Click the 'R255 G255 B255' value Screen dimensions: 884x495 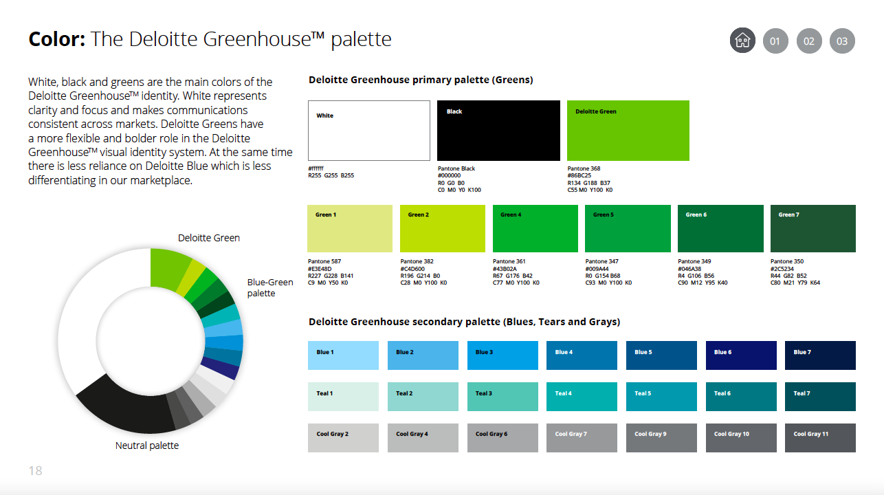[331, 175]
